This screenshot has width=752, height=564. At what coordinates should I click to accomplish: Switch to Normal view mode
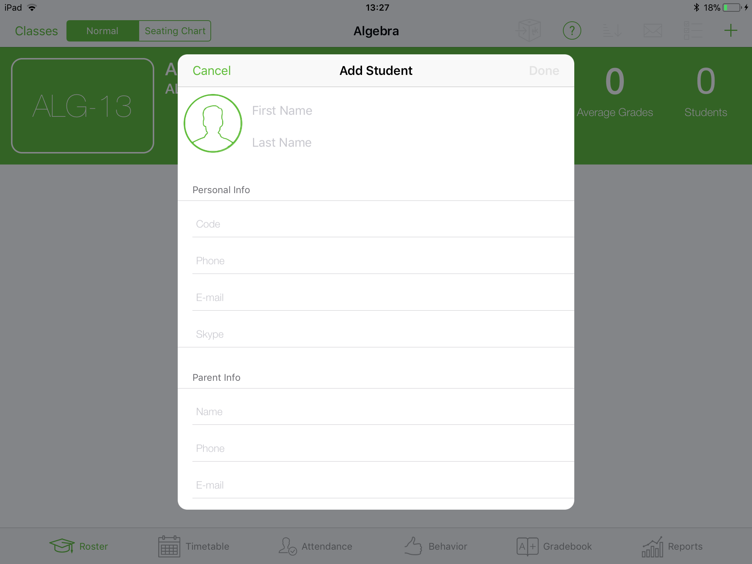[x=102, y=30]
